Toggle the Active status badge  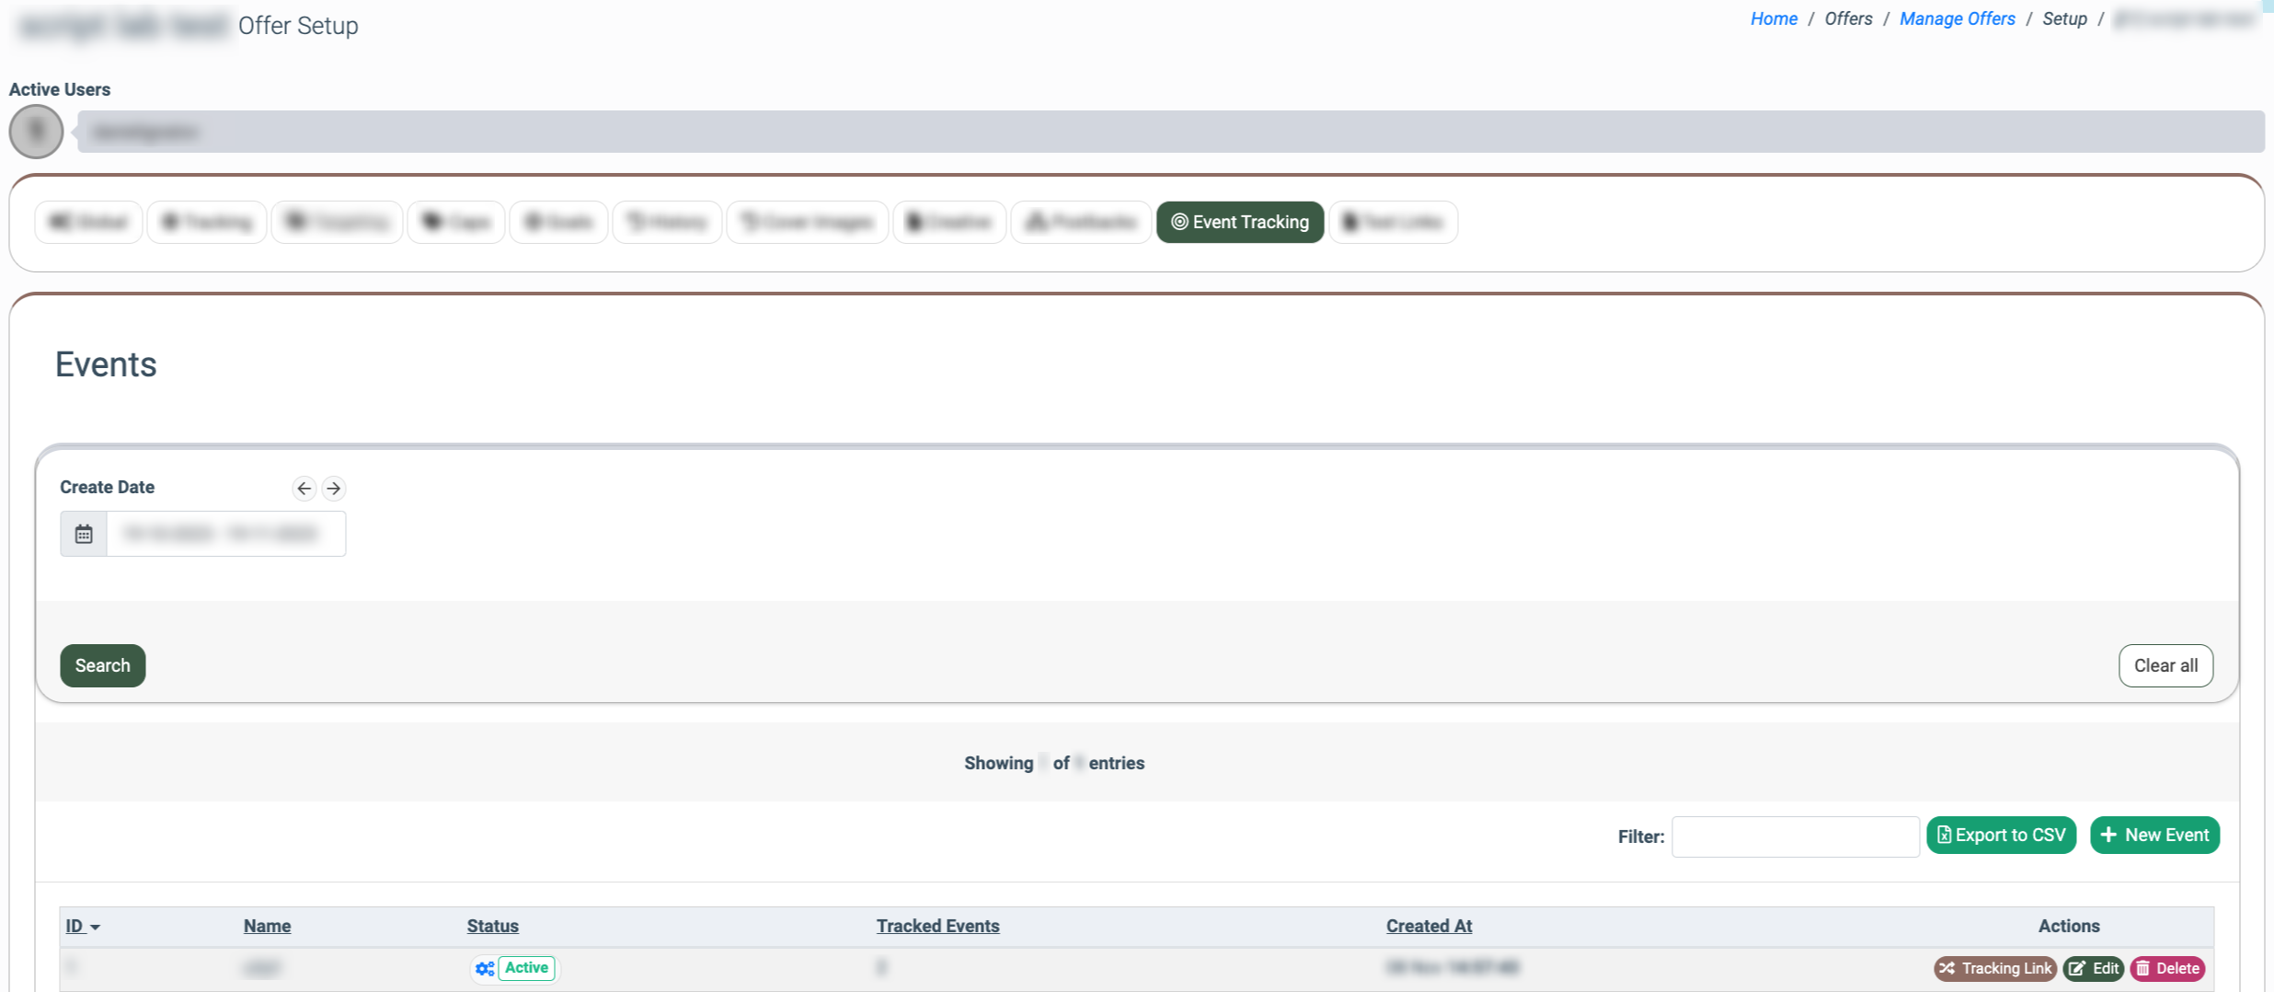coord(526,968)
